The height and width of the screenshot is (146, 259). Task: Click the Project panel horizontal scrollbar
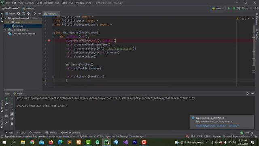point(14,90)
